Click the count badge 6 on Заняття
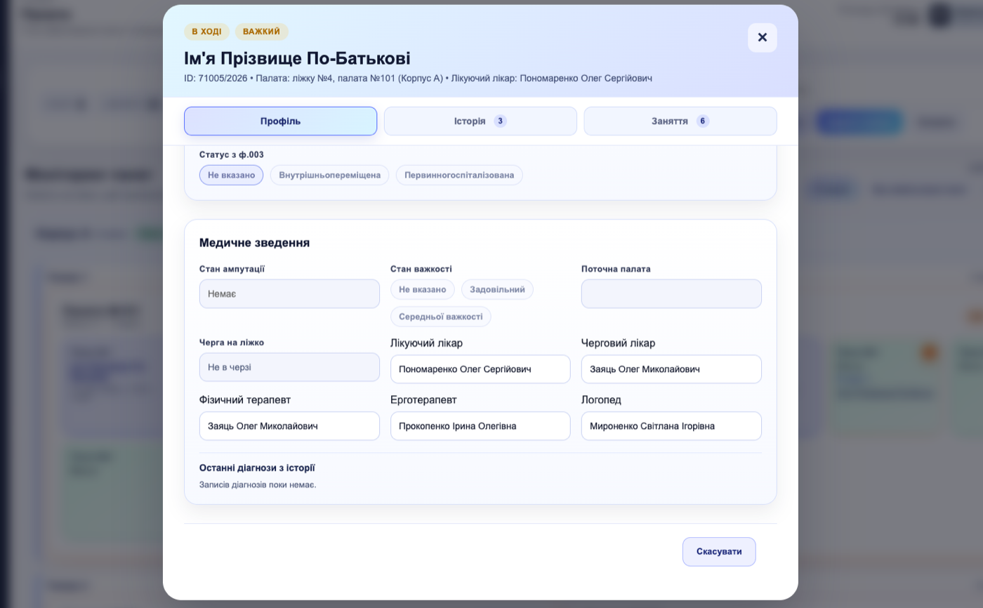The image size is (983, 608). (703, 121)
